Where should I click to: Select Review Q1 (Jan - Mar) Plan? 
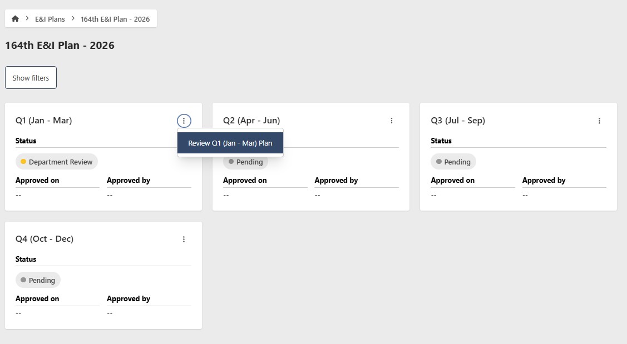coord(230,143)
